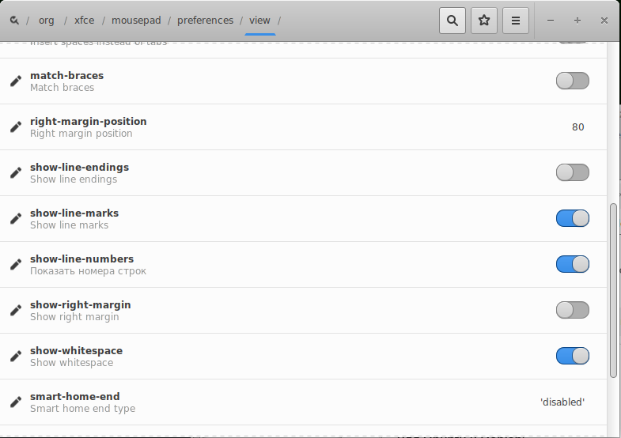Edit the right-margin-position value 80
The width and height of the screenshot is (621, 438).
pos(577,127)
